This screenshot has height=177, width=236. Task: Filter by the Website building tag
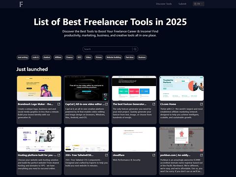[114, 58]
